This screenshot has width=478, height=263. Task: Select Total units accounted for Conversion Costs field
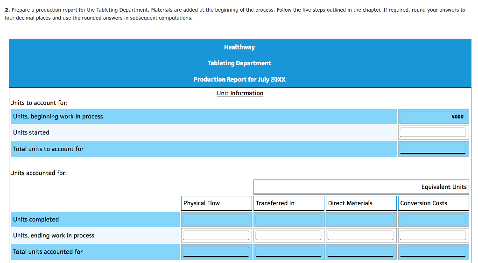click(433, 252)
